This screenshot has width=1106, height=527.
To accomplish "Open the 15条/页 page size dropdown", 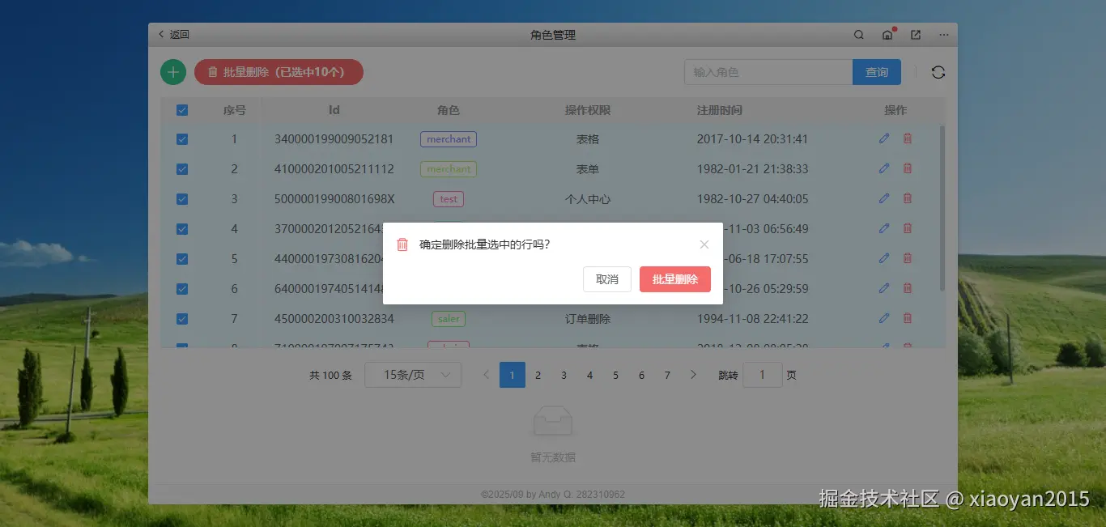I will (x=413, y=375).
